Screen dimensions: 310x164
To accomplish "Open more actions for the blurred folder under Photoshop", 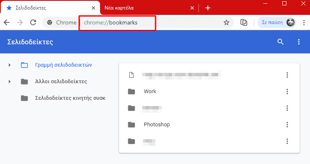I will coord(287,141).
